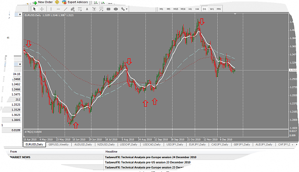Viewport: 299px width, 172px height.
Task: Choose the Fibonacci retracement tool
Action: (x=80, y=9)
